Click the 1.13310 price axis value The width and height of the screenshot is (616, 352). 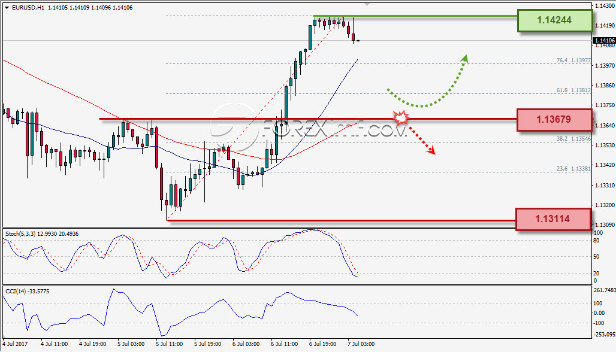coord(605,185)
